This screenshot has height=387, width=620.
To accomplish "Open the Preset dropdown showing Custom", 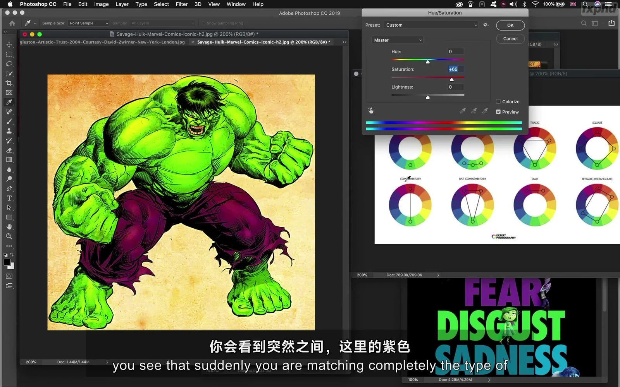I will 431,25.
